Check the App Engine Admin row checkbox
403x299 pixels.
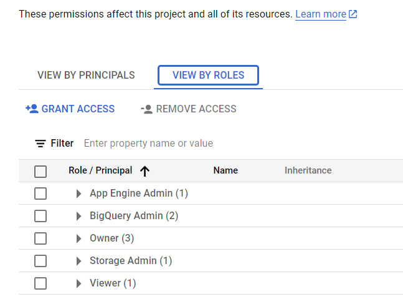(x=40, y=194)
